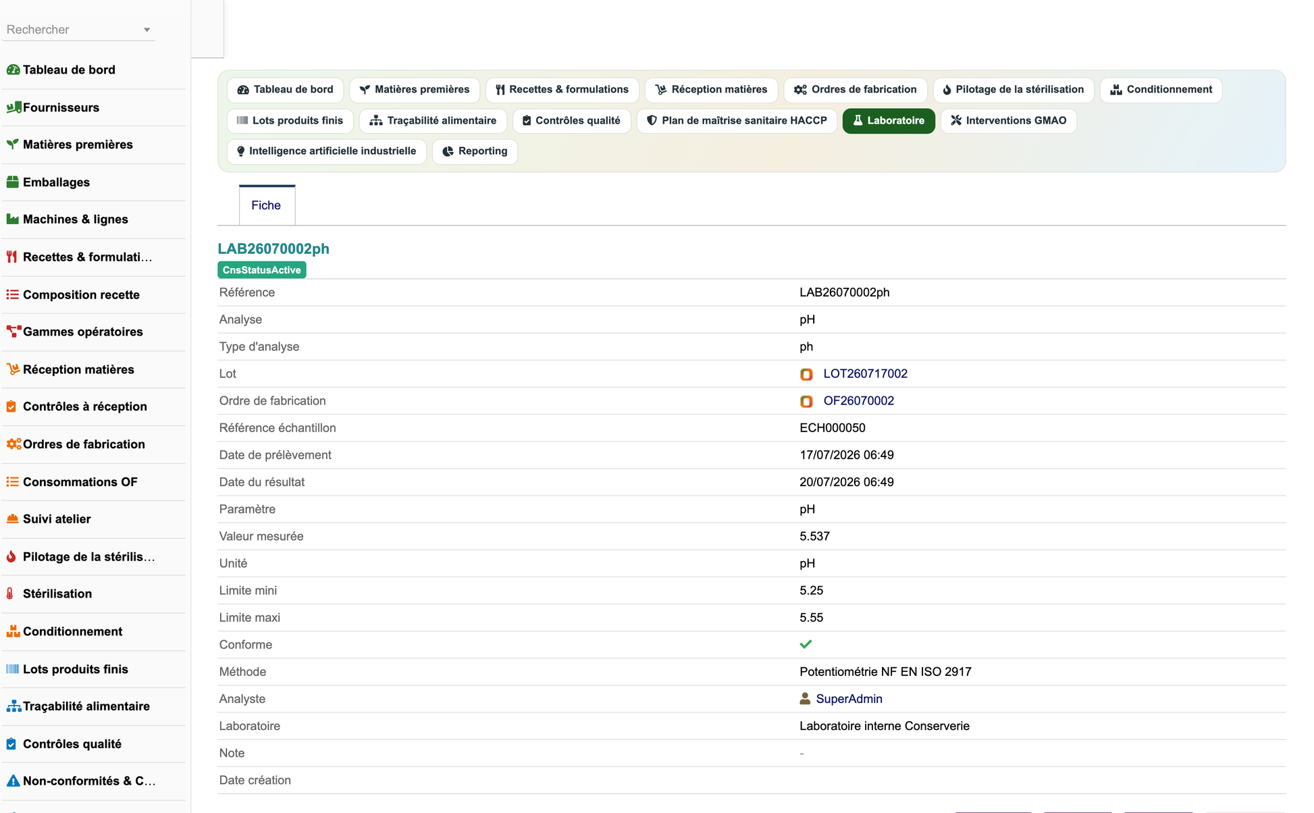Open Plan de maîtrise sanitaire HACCP
The height and width of the screenshot is (813, 1314).
coord(737,121)
